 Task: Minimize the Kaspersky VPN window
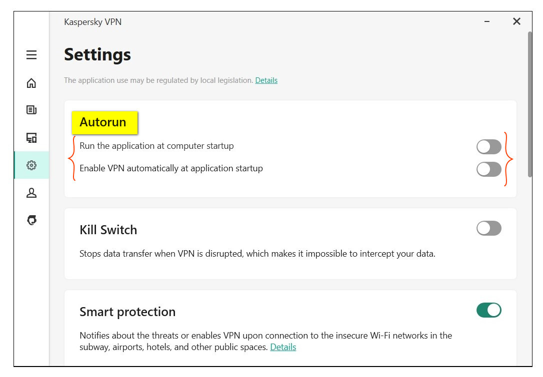pyautogui.click(x=487, y=21)
